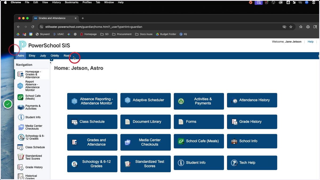Open the Absence Reporting - Attendance Monitor tile
The width and height of the screenshot is (320, 180).
[92, 101]
